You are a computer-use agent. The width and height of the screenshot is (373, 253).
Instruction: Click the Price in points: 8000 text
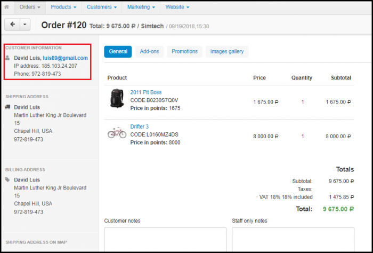tap(156, 143)
